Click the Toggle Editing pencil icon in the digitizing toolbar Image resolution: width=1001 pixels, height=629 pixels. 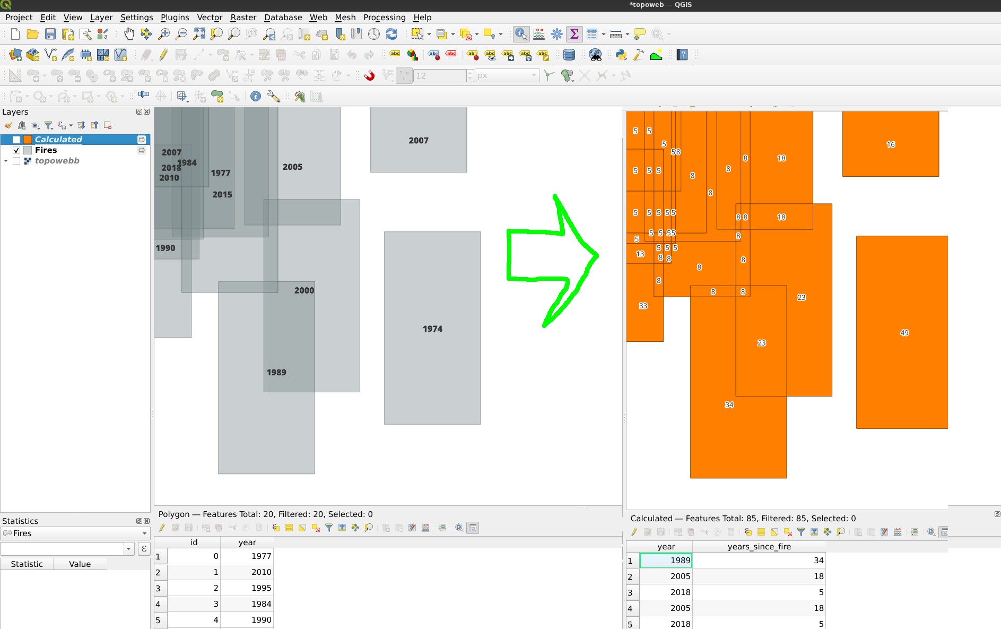(x=163, y=55)
